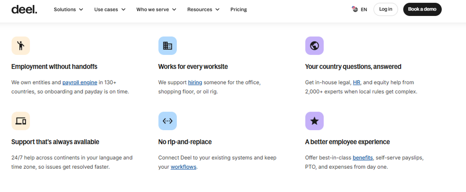Click the Employment without handoffs heading
The height and width of the screenshot is (192, 466).
point(54,66)
